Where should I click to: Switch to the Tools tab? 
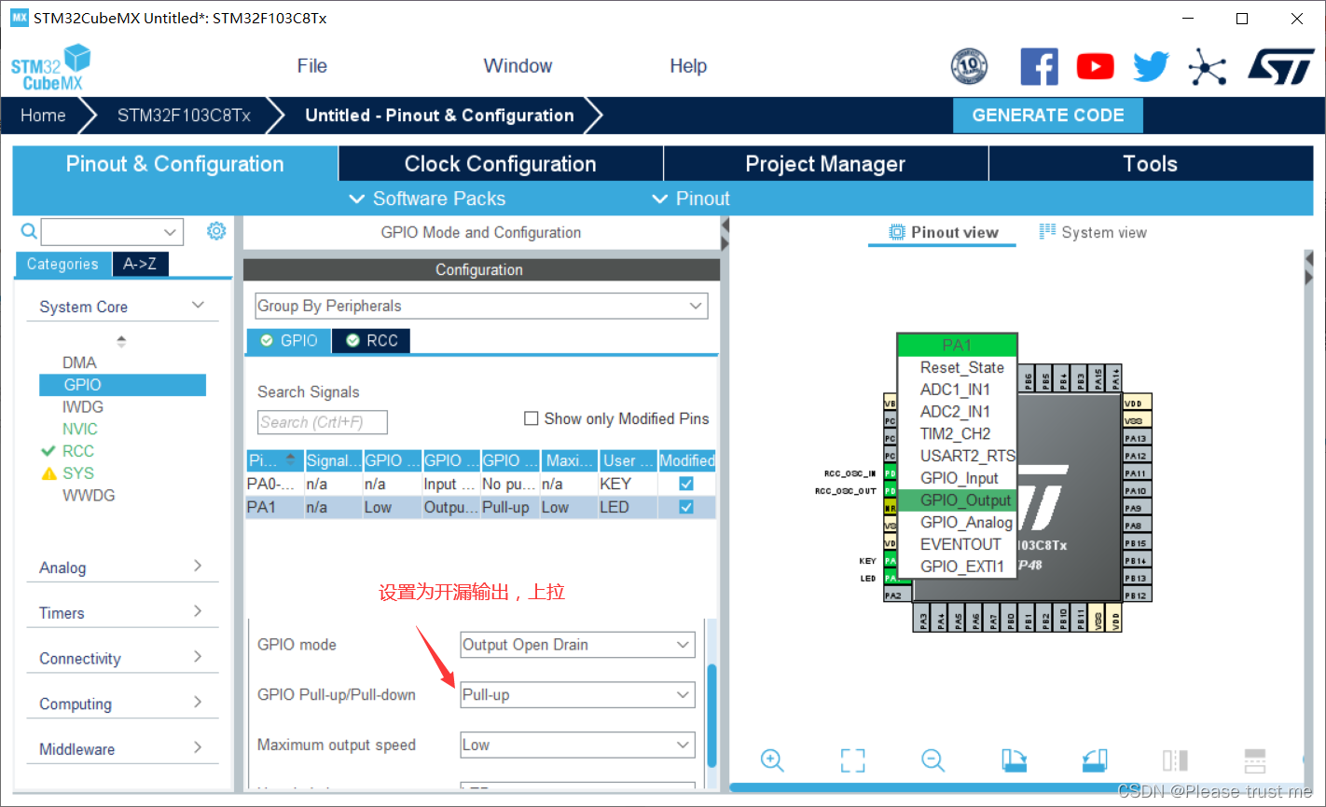point(1151,164)
